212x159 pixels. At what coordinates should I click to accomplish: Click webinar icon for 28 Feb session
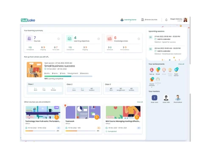coord(151,49)
